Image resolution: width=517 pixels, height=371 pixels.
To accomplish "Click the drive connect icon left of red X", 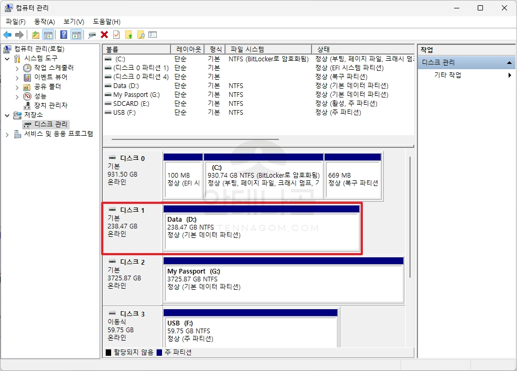I will (92, 35).
